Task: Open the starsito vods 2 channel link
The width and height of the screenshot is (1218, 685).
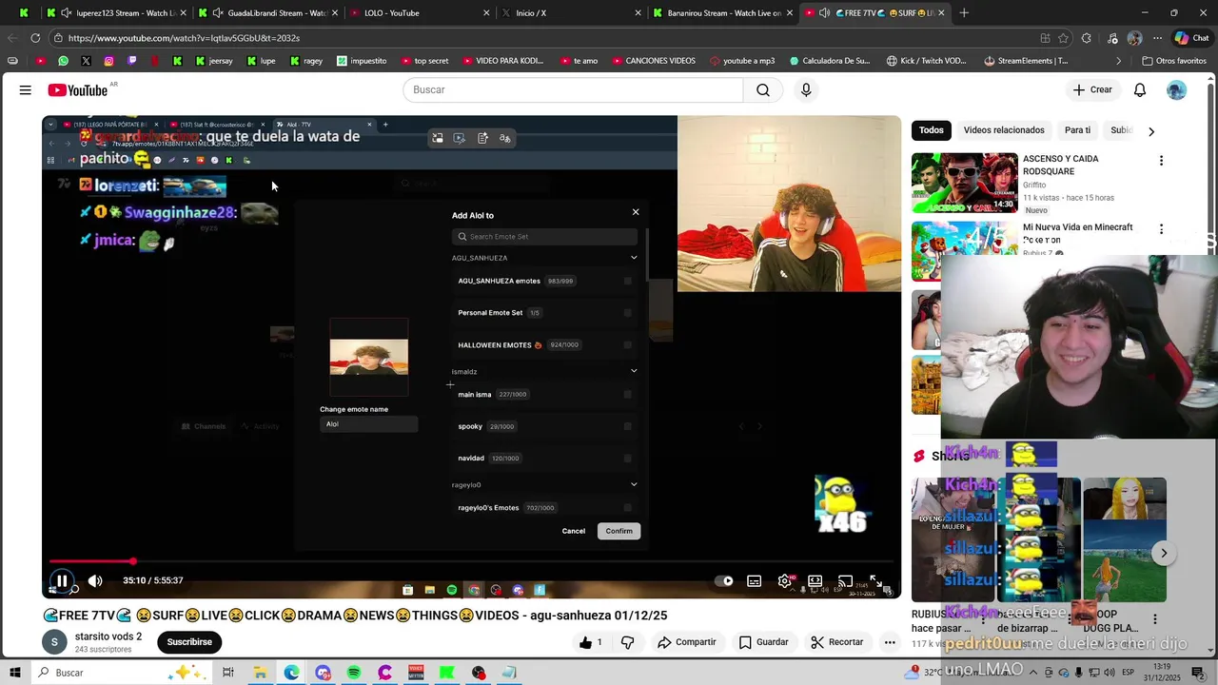Action: (x=108, y=636)
